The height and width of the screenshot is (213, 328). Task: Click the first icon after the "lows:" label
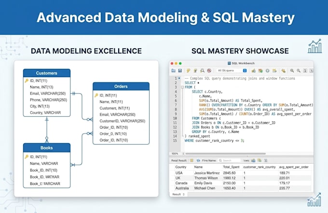point(253,160)
